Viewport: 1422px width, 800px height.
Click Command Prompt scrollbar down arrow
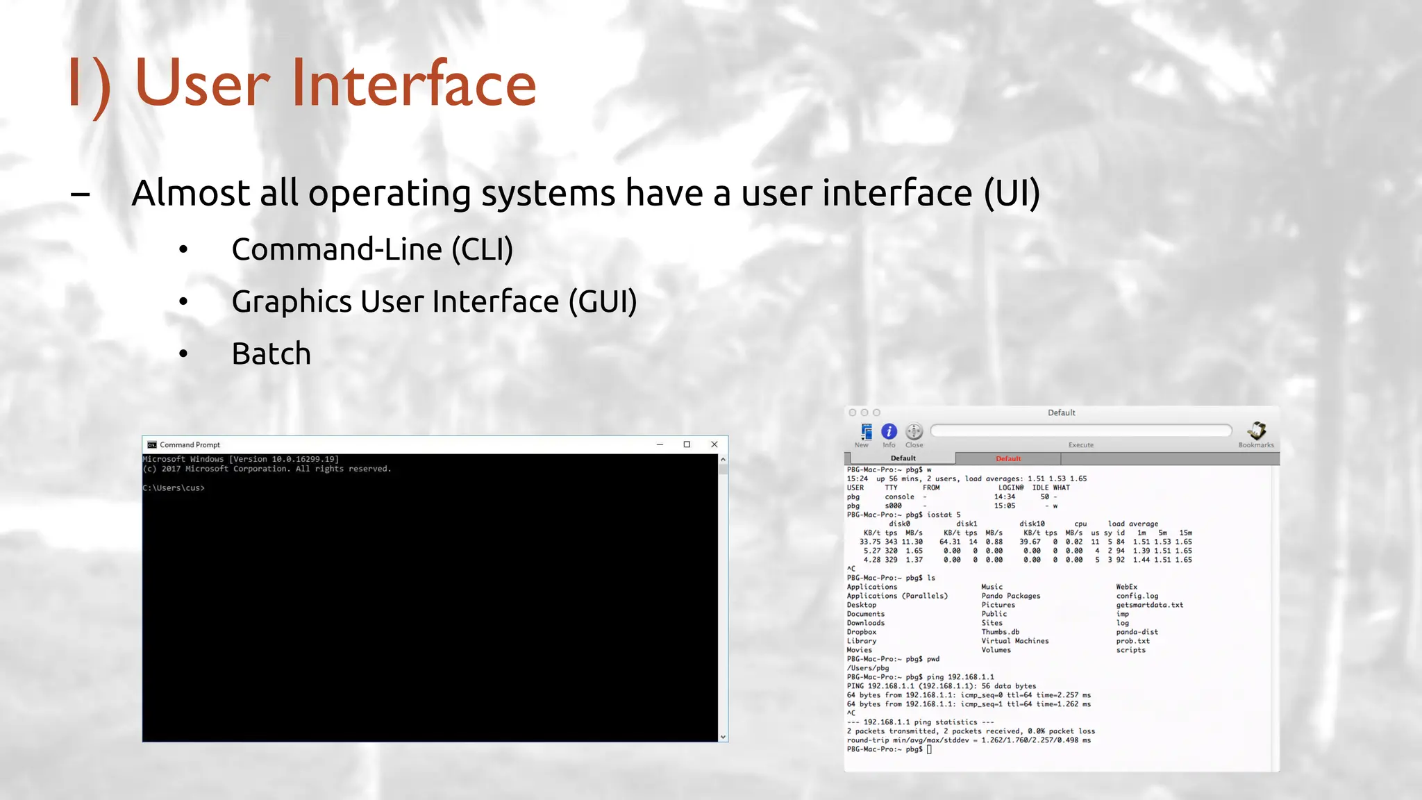(x=723, y=737)
